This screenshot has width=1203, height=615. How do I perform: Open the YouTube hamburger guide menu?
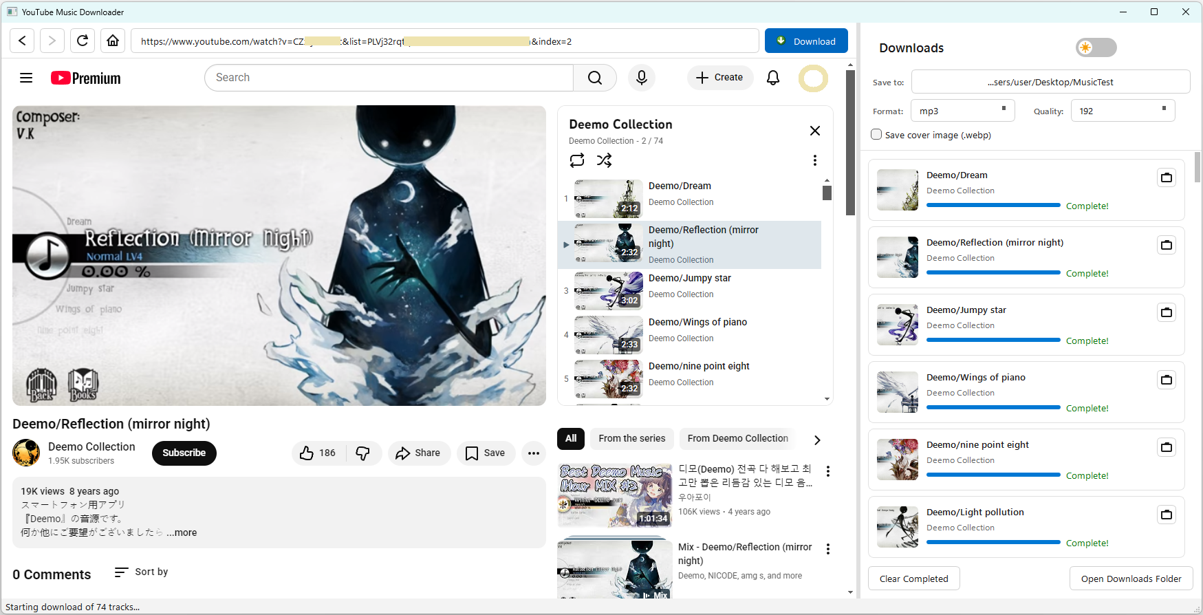pyautogui.click(x=26, y=78)
